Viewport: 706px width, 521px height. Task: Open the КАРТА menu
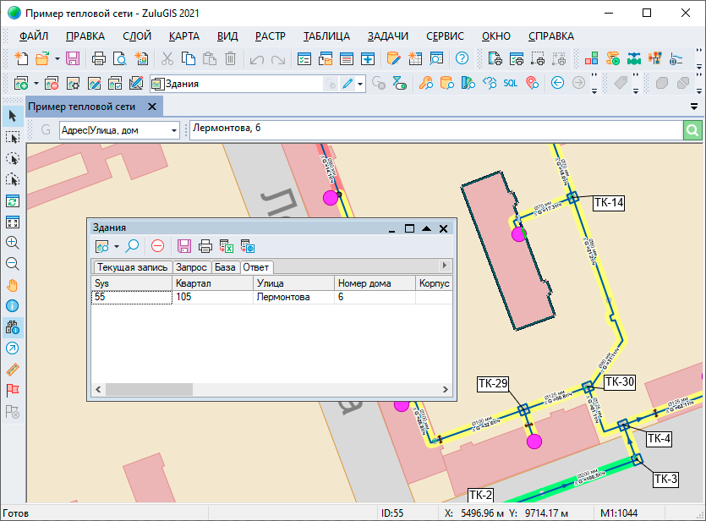click(184, 36)
